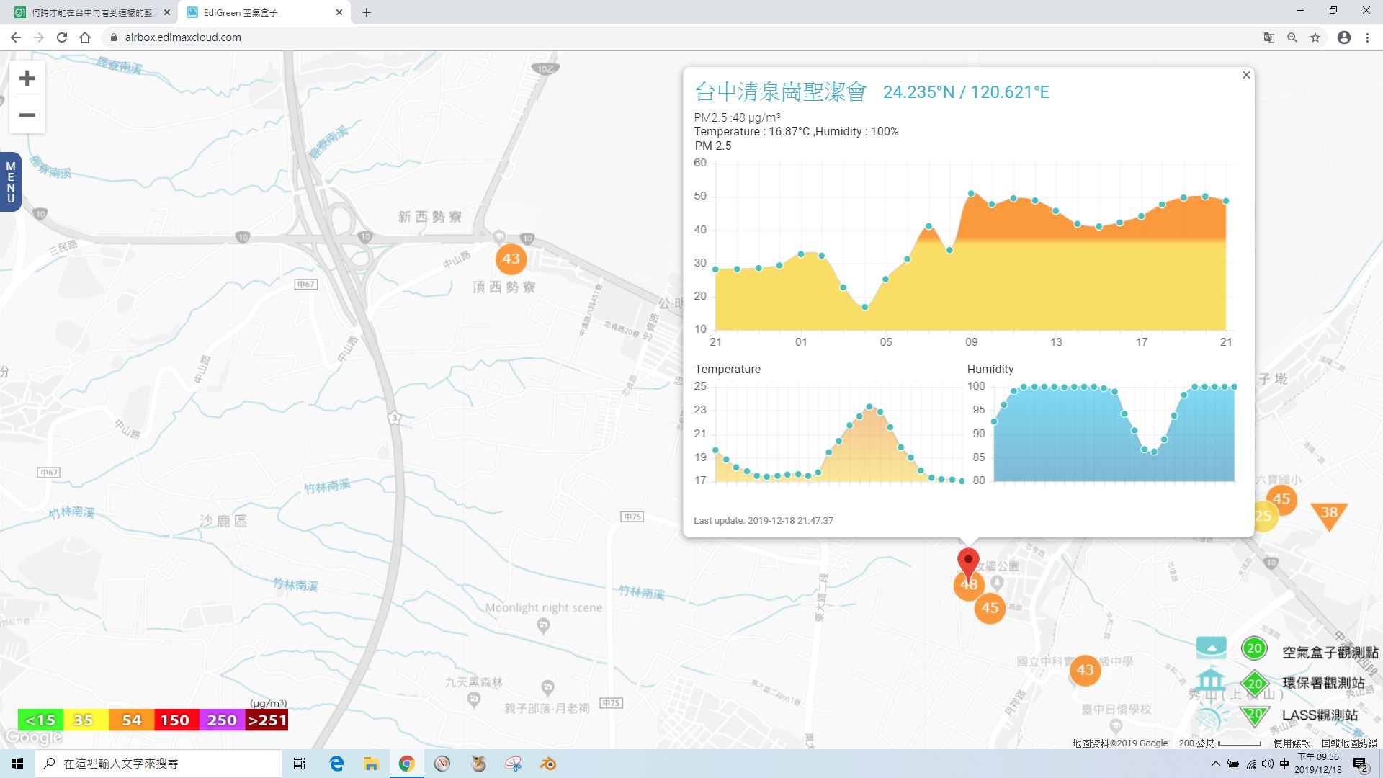The image size is (1383, 778).
Task: Reload the current page
Action: click(62, 37)
